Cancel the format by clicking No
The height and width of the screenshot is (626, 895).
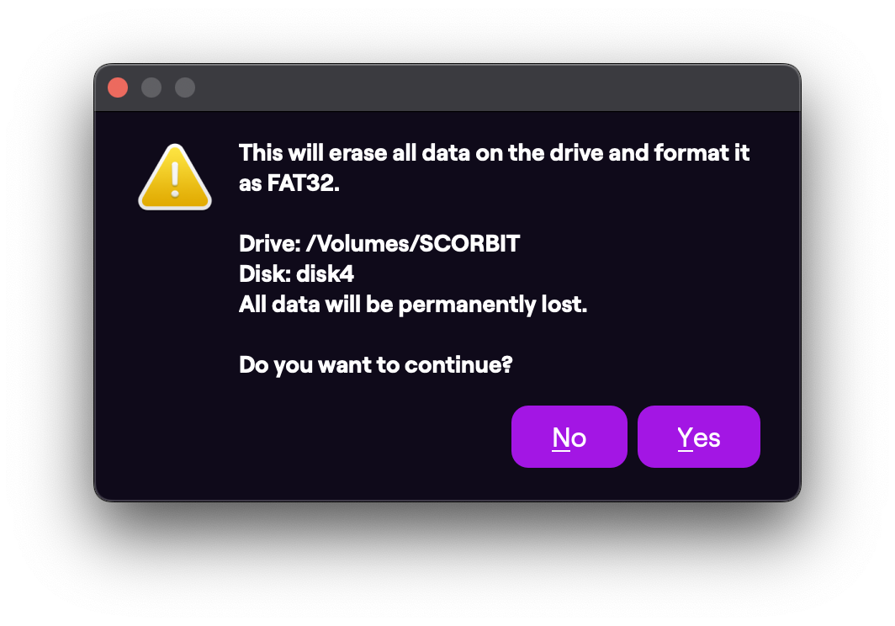[569, 437]
